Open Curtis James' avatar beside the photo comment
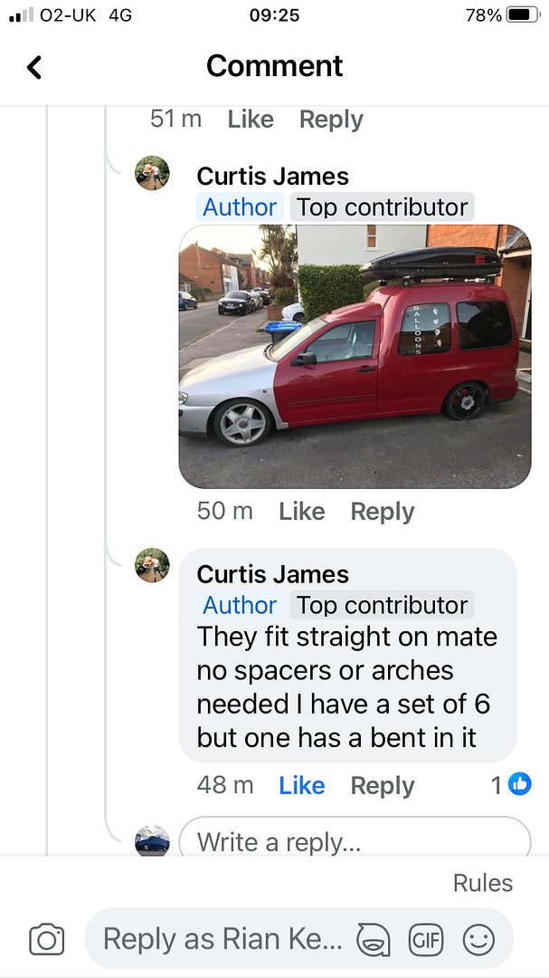This screenshot has width=549, height=978. [x=152, y=173]
